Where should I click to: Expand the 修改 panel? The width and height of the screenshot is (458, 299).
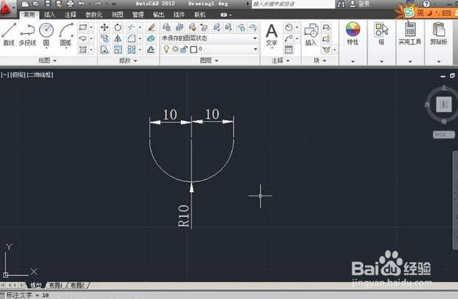(128, 61)
